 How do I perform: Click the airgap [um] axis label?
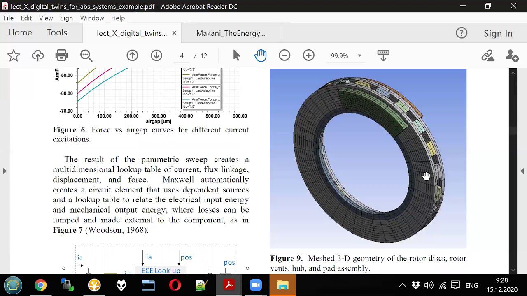coord(158,121)
